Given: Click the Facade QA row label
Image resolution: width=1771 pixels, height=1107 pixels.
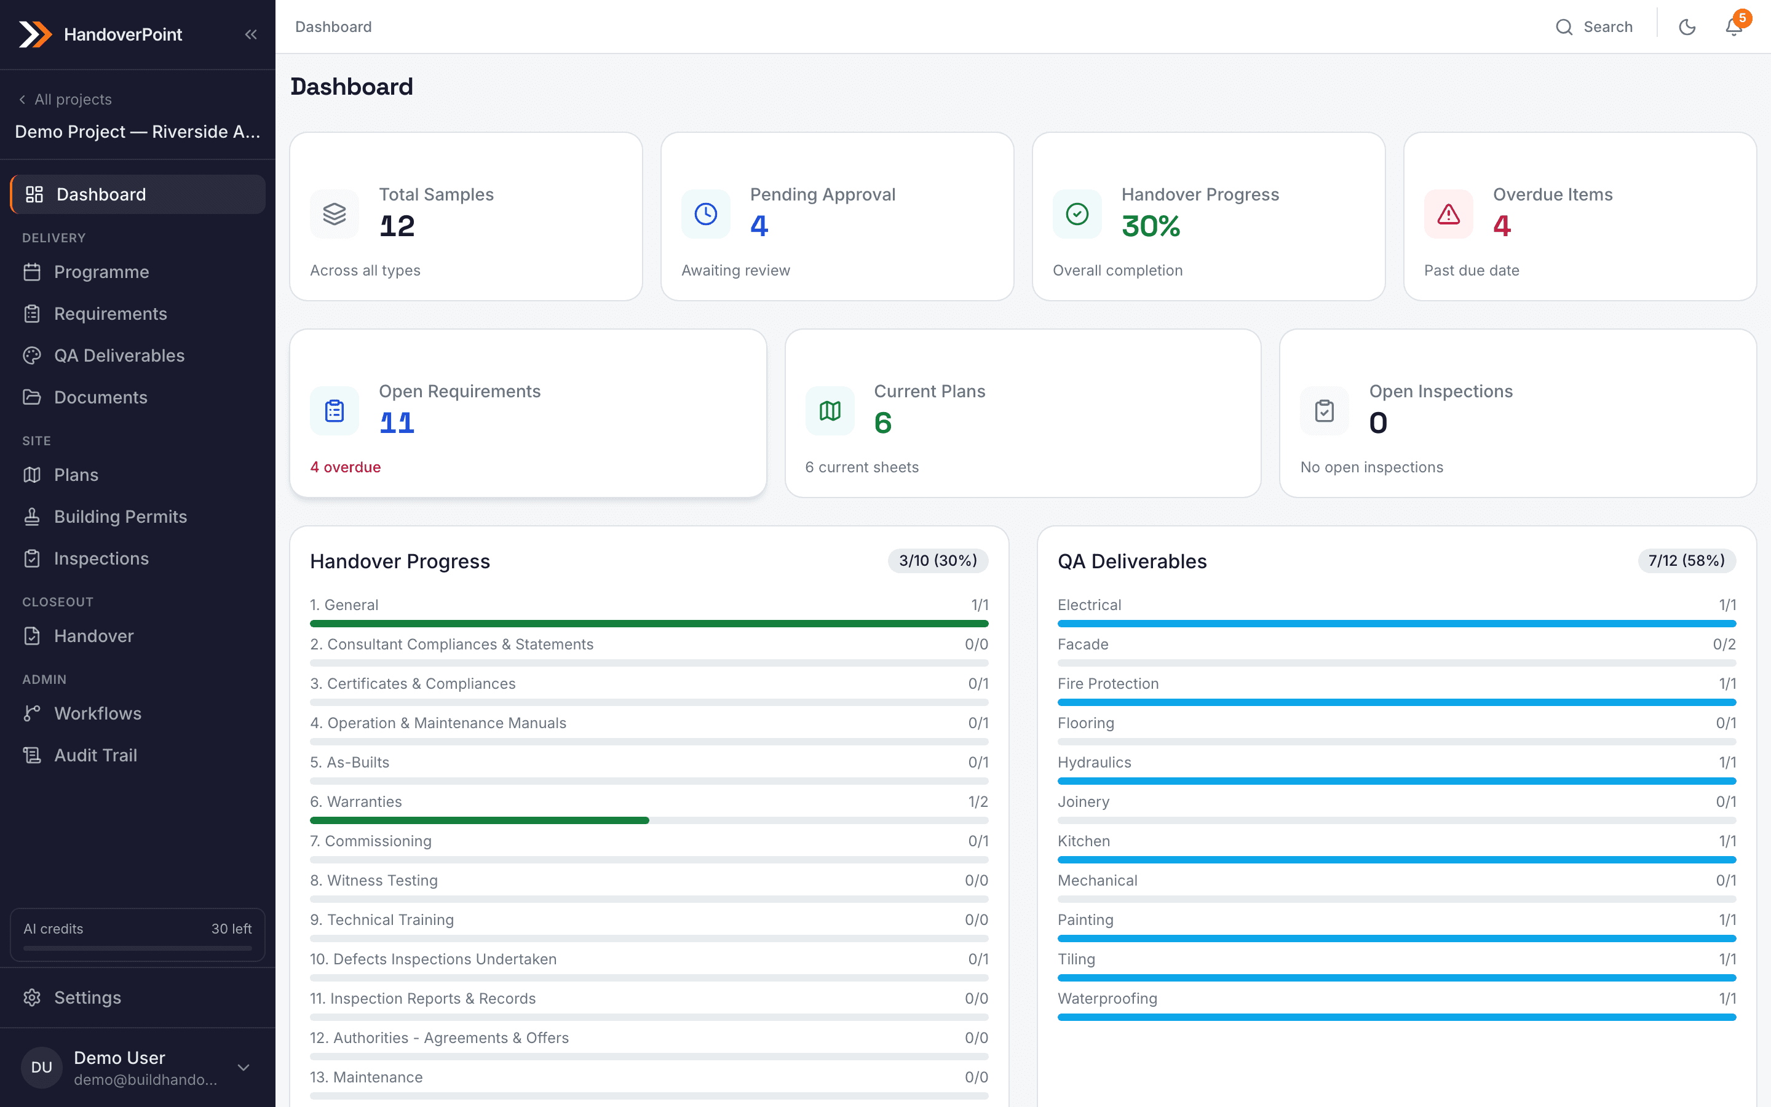Looking at the screenshot, I should point(1083,645).
